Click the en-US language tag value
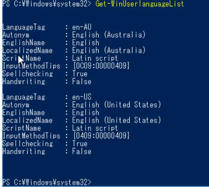 [x=82, y=97]
